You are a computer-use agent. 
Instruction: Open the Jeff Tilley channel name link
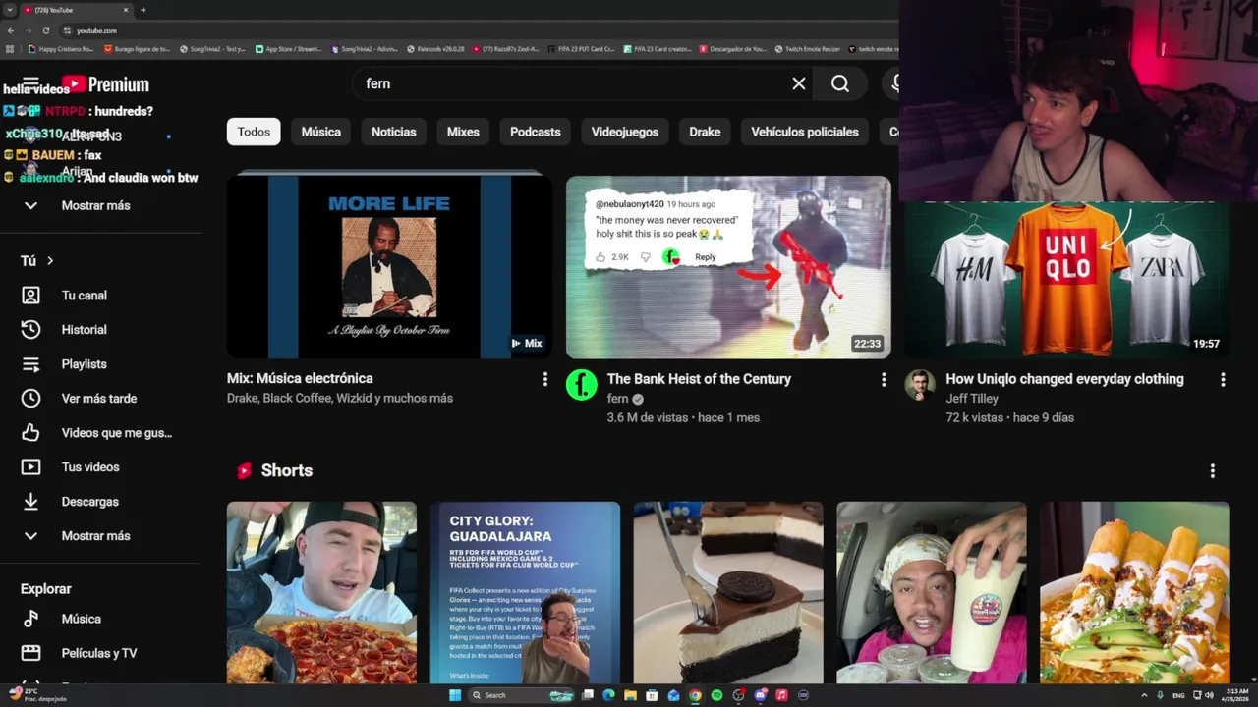(972, 399)
